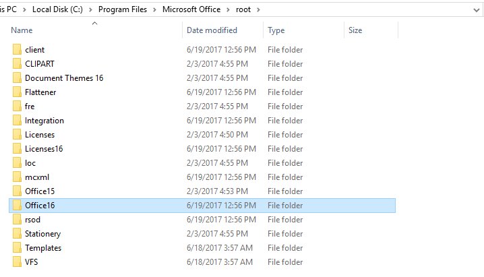Select the Licenses folder name
This screenshot has width=484, height=277.
click(40, 135)
